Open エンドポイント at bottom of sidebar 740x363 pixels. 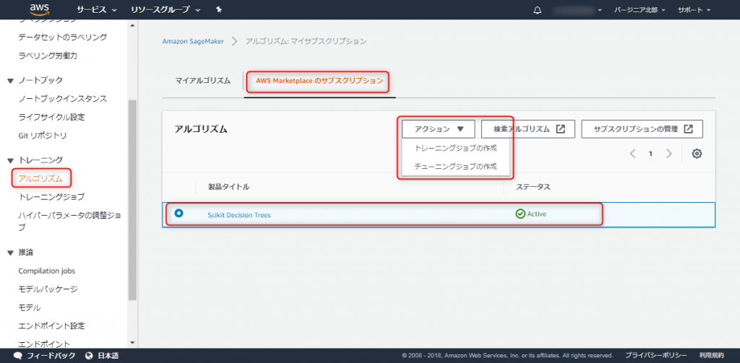[44, 344]
